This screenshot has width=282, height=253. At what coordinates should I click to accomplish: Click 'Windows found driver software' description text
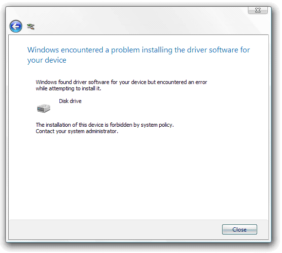point(121,85)
